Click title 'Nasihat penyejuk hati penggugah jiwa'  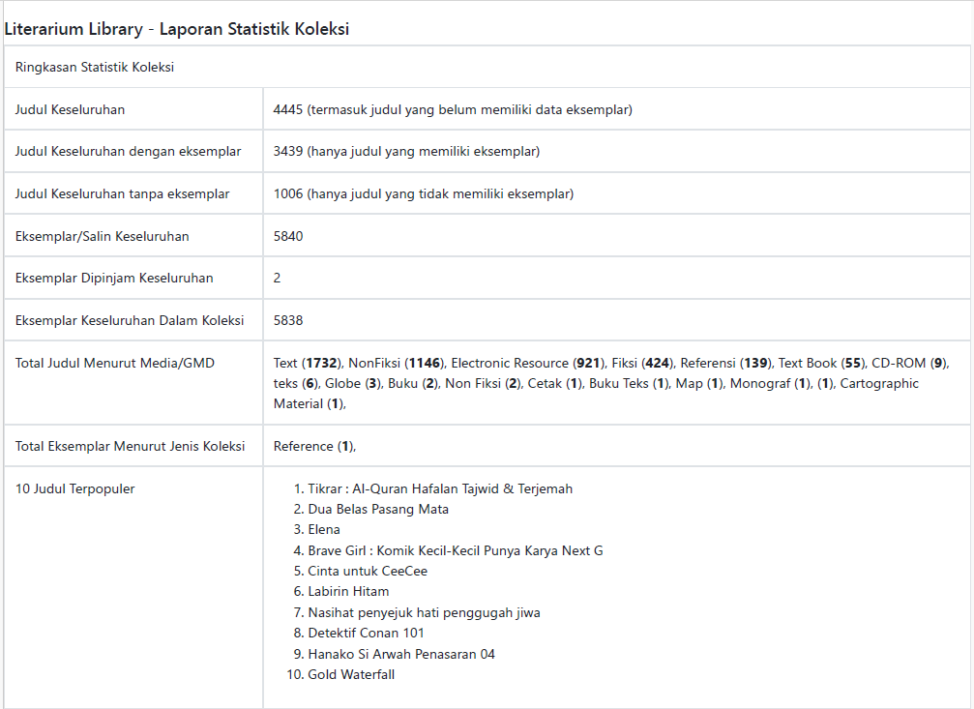tap(425, 612)
